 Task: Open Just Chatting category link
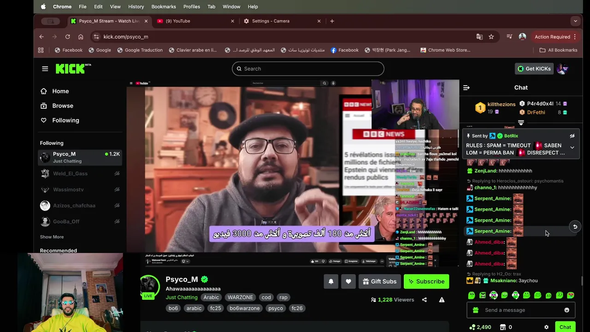click(x=182, y=297)
